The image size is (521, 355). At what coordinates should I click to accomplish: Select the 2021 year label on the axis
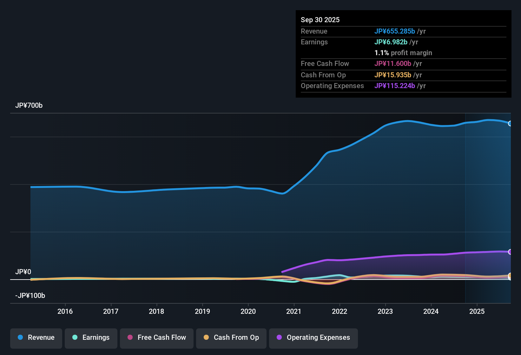coord(294,312)
